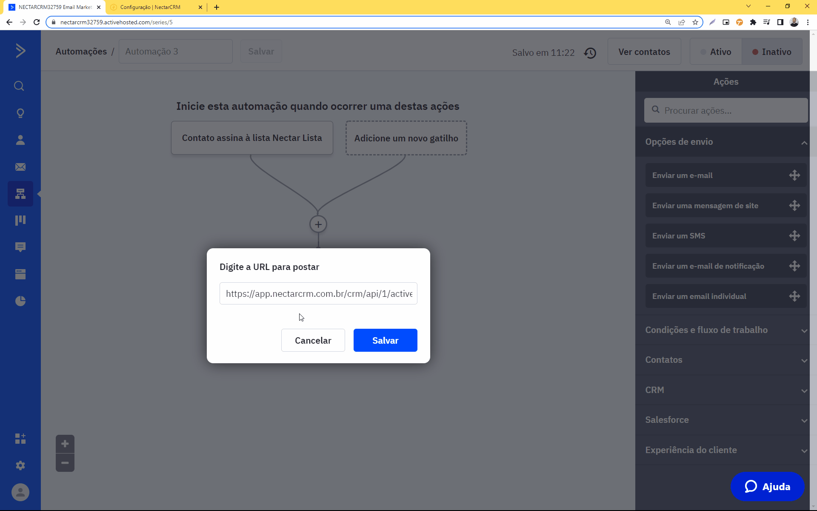The height and width of the screenshot is (511, 817).
Task: Zoom in the automation canvas
Action: coord(65,444)
